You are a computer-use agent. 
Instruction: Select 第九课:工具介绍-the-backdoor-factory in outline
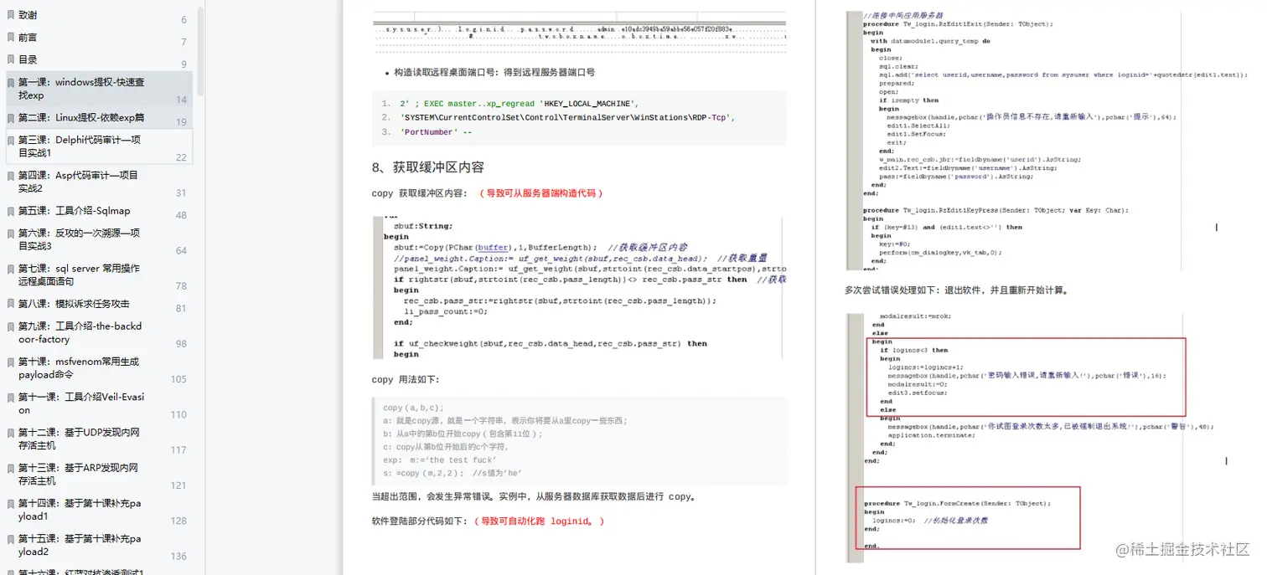coord(99,332)
